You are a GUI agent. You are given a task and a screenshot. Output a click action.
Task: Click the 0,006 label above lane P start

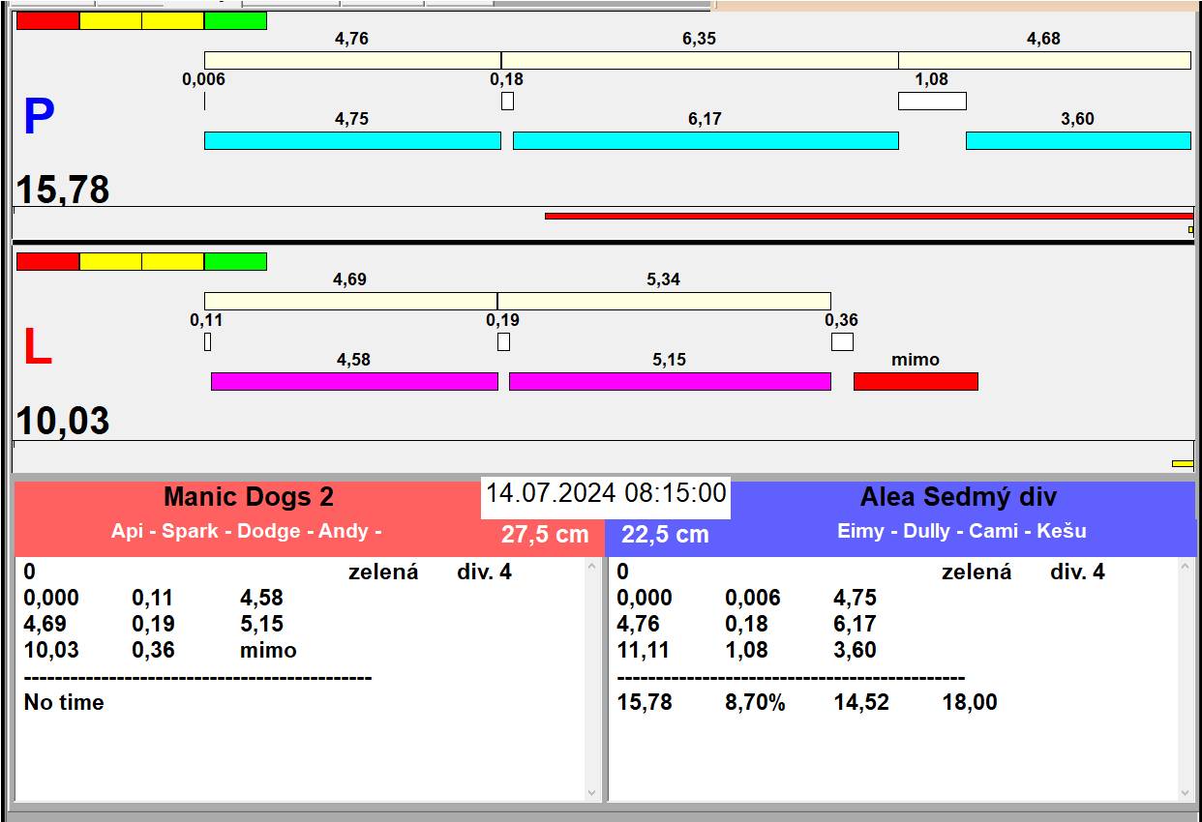tap(203, 79)
